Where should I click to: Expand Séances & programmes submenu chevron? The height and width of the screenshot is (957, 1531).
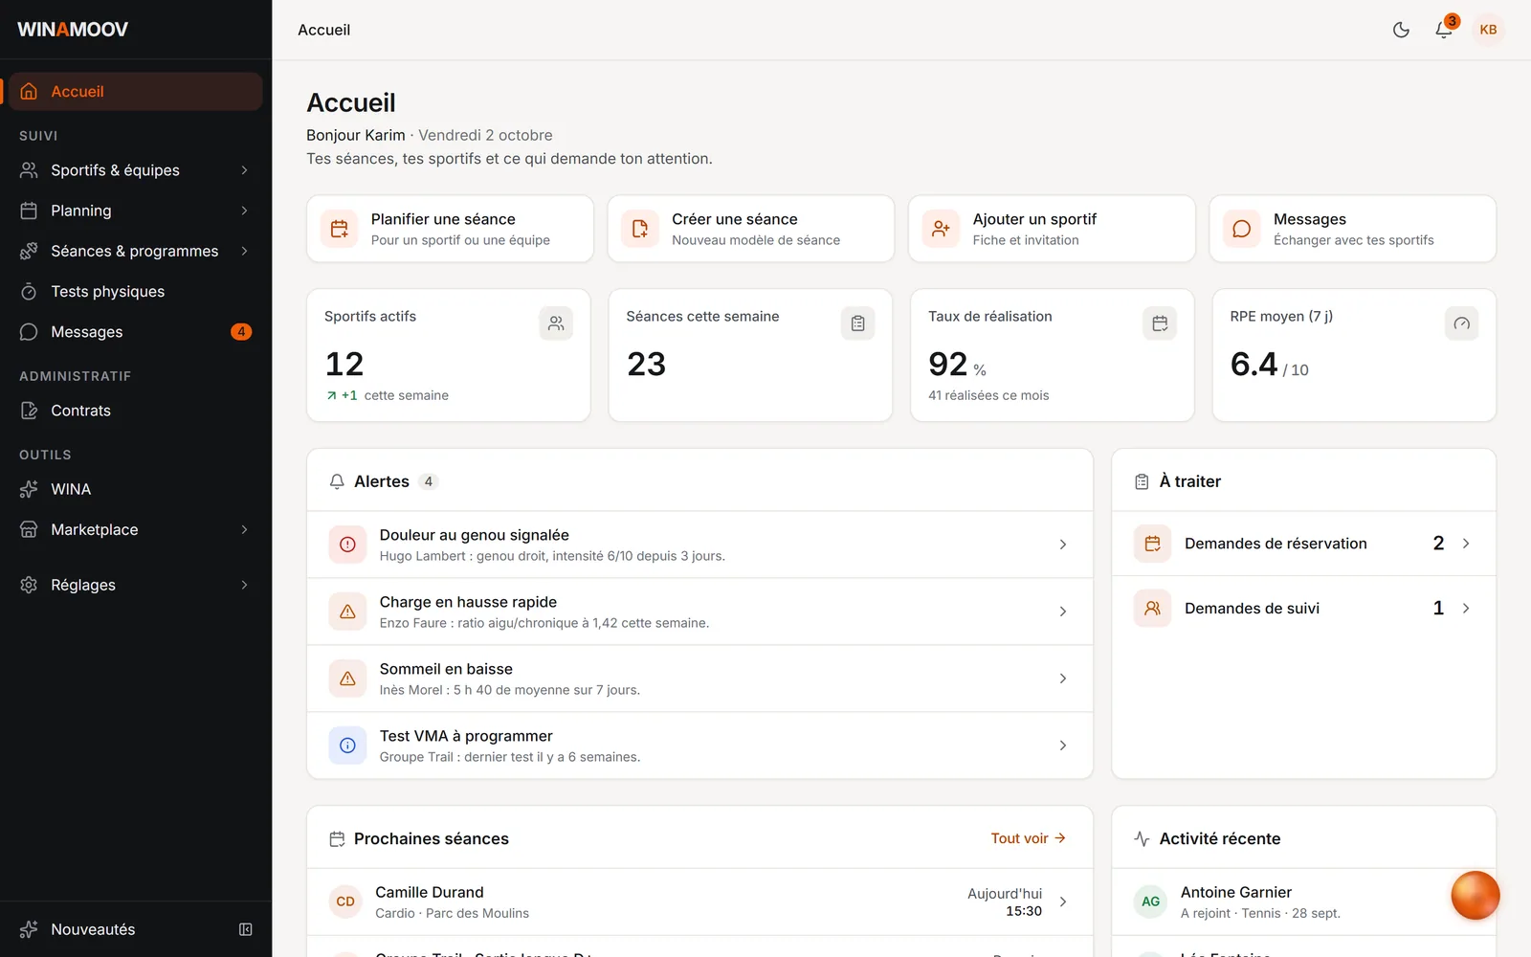click(245, 251)
